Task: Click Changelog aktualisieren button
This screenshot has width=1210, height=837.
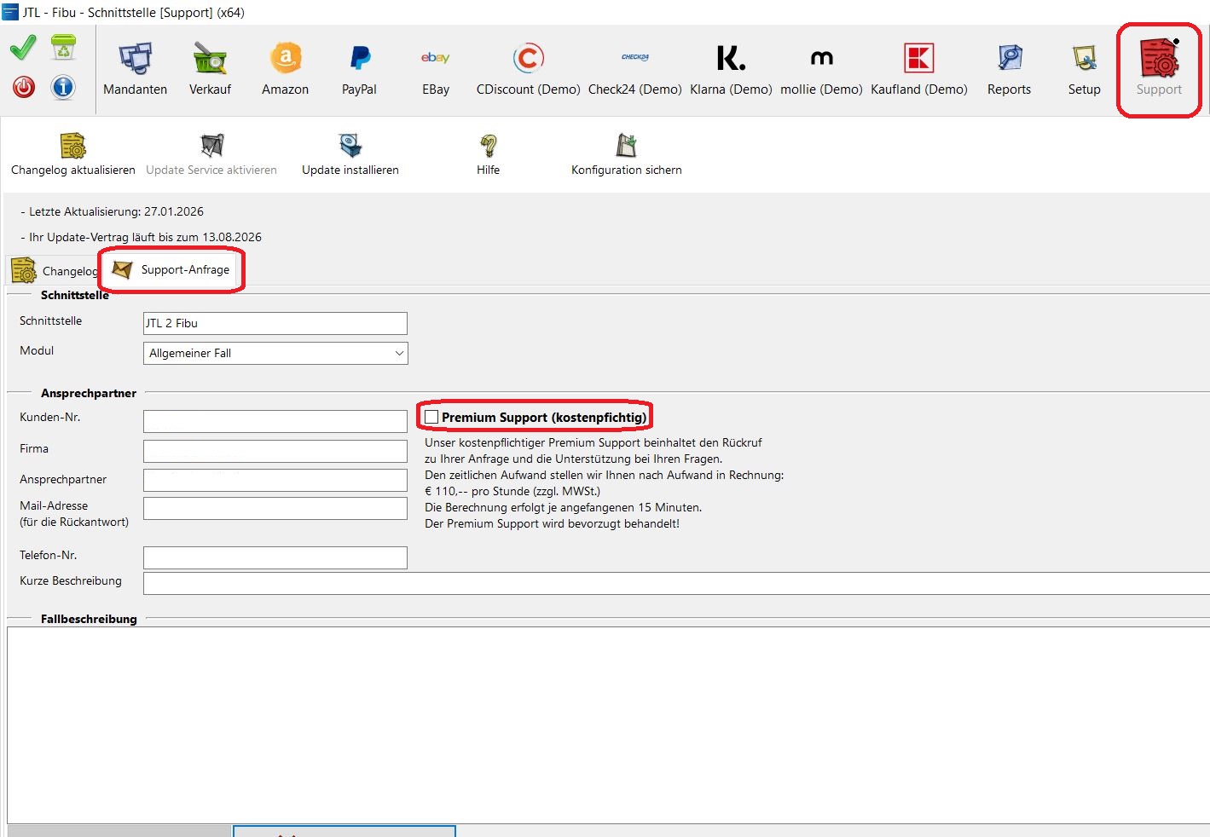Action: (x=73, y=154)
